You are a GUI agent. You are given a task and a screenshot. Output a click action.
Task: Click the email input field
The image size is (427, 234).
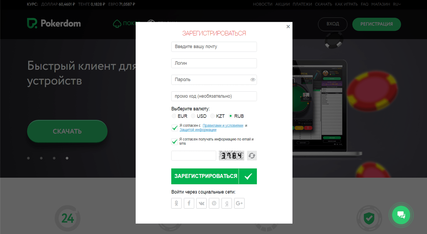(214, 47)
